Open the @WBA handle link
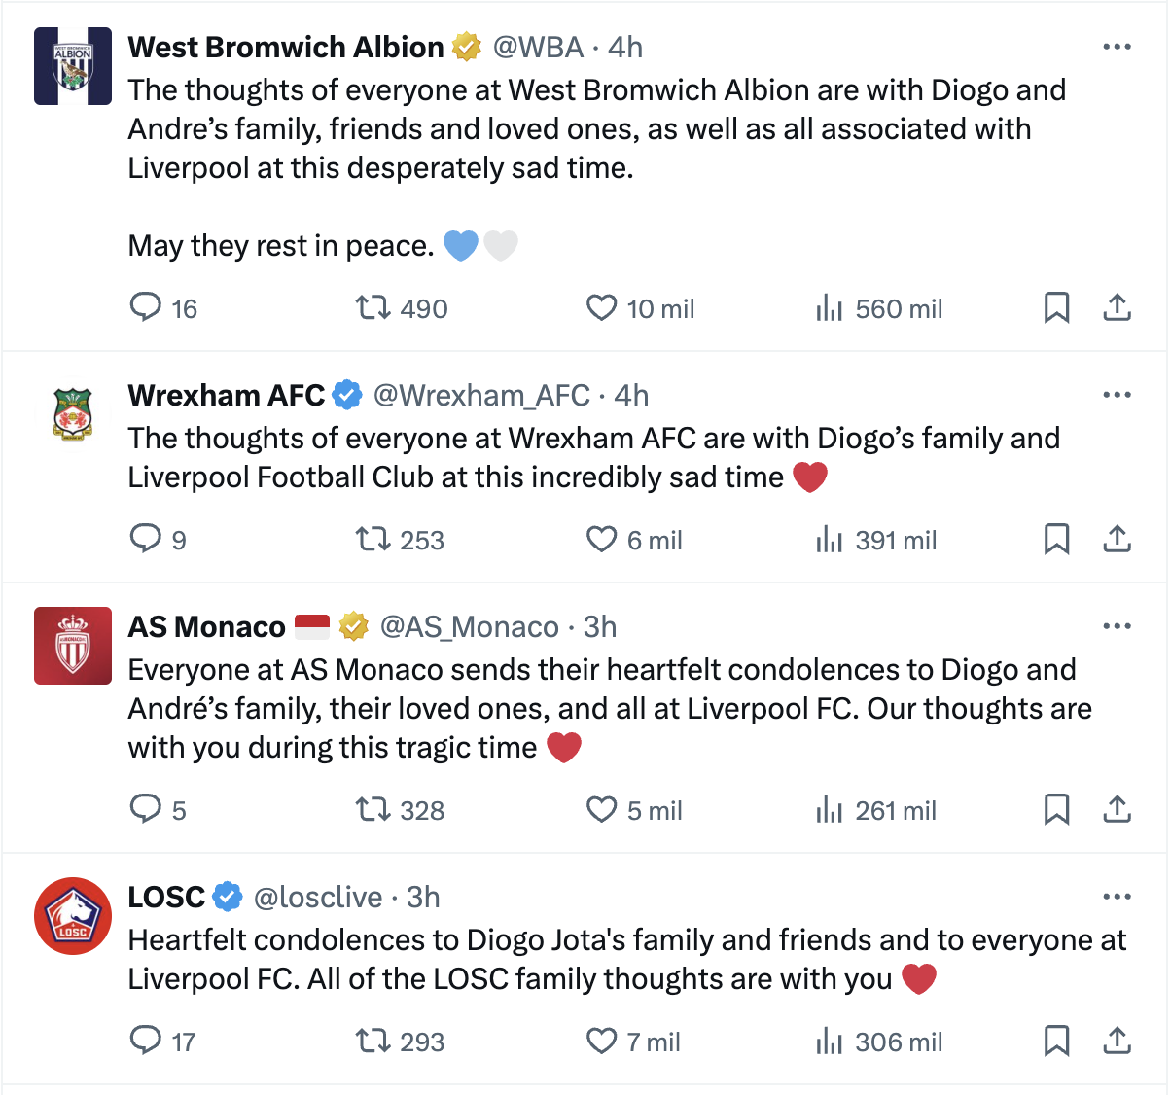1171x1095 pixels. tap(538, 47)
